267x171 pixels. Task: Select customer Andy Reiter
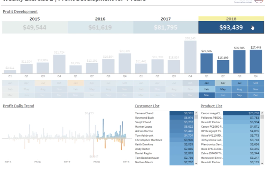[164, 149]
